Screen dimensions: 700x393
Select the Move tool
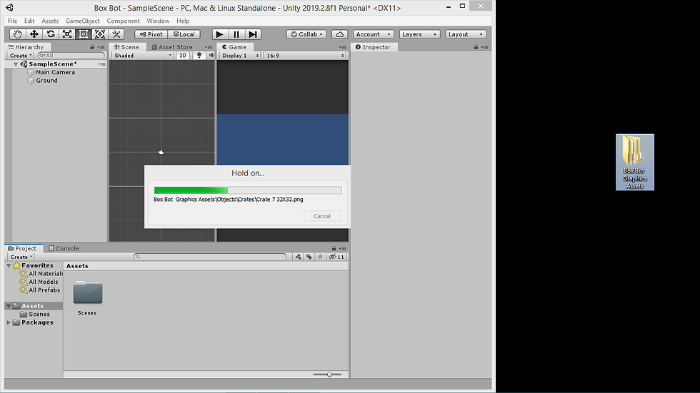34,34
